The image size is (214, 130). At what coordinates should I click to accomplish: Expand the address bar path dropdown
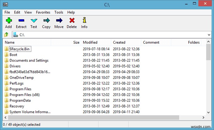[x=209, y=35]
